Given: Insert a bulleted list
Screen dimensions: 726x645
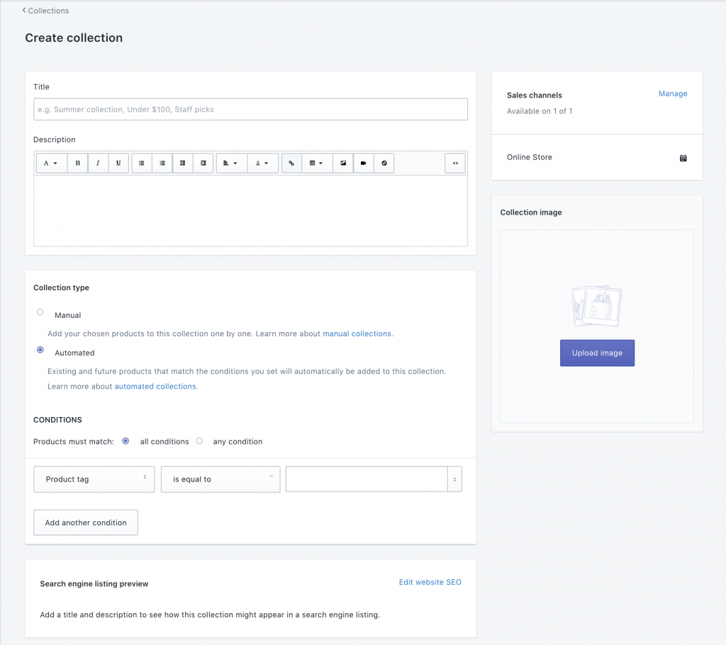Looking at the screenshot, I should click(142, 164).
